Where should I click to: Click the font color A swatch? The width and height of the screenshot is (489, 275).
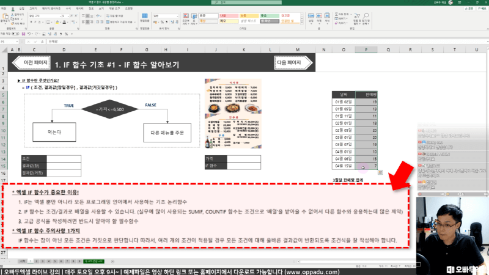[64, 22]
